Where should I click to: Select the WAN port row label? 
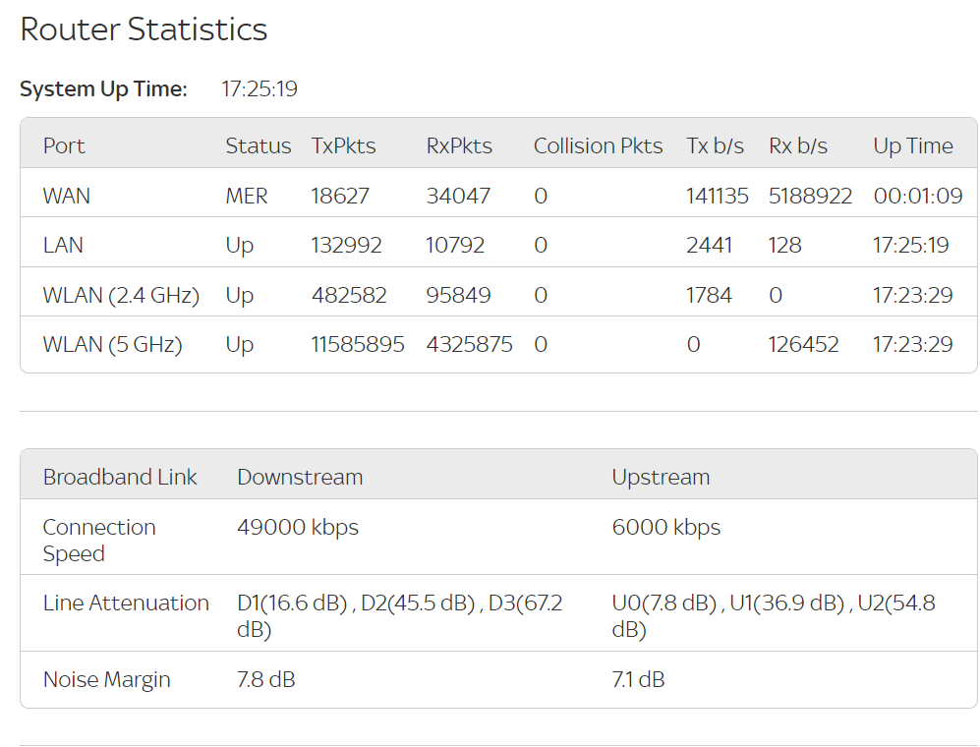tap(67, 197)
